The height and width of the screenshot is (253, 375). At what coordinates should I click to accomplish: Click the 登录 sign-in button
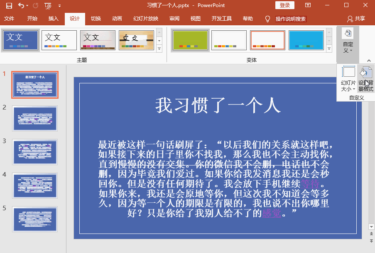(x=284, y=5)
